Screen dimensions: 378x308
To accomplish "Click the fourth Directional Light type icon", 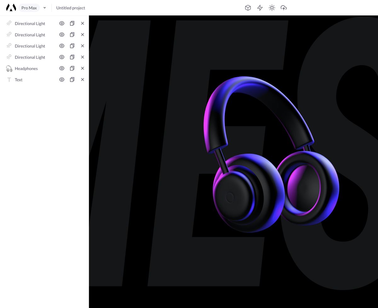I will 9,57.
